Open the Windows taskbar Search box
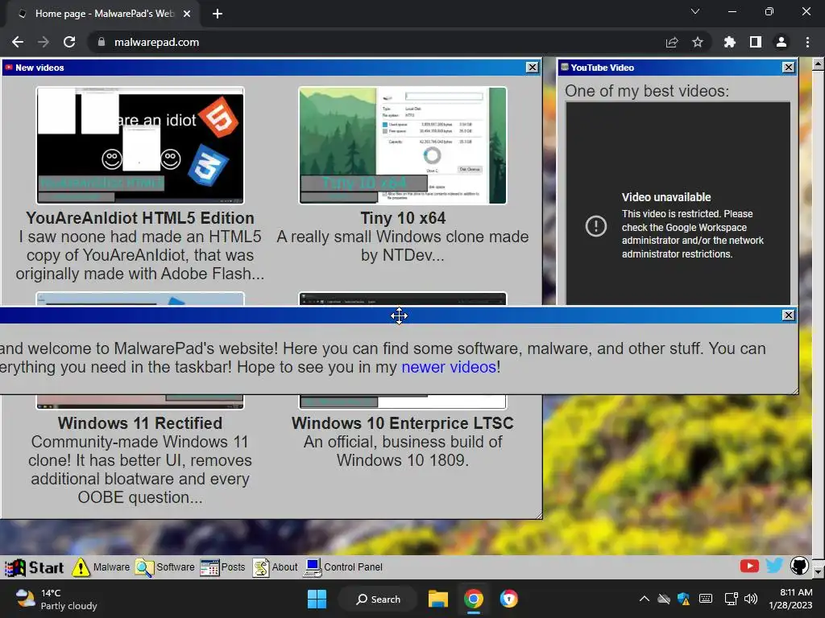This screenshot has width=825, height=618. (x=378, y=599)
